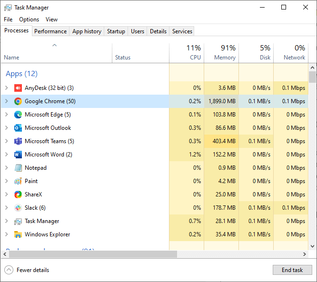Click Chrome's 1,899.0 MB memory value
The width and height of the screenshot is (317, 282).
(222, 101)
